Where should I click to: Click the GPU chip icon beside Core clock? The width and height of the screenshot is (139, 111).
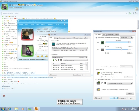pos(102,43)
